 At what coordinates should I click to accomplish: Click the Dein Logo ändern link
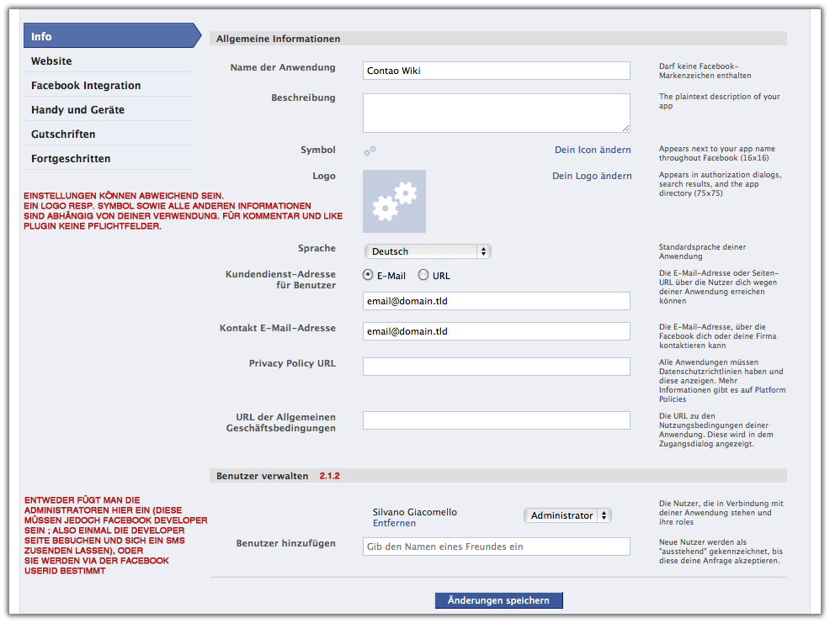(592, 177)
